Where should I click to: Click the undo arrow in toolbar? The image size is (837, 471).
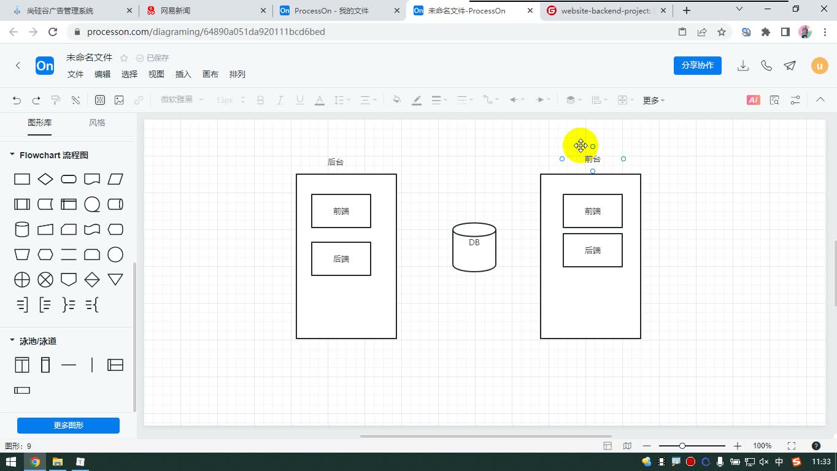[17, 100]
